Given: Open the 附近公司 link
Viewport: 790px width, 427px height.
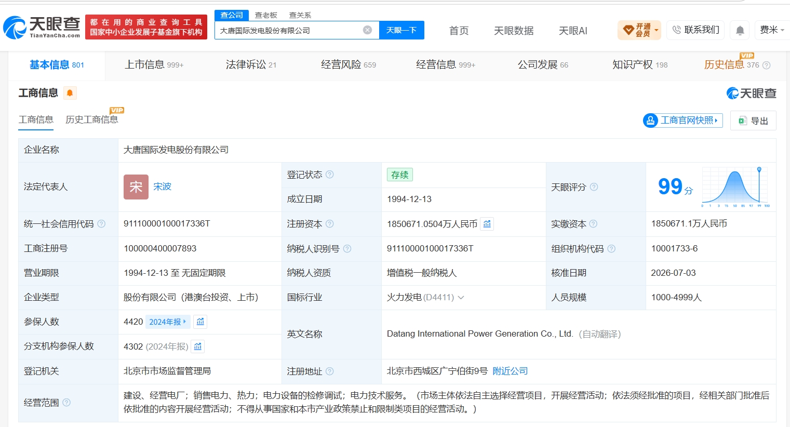Looking at the screenshot, I should coord(510,371).
